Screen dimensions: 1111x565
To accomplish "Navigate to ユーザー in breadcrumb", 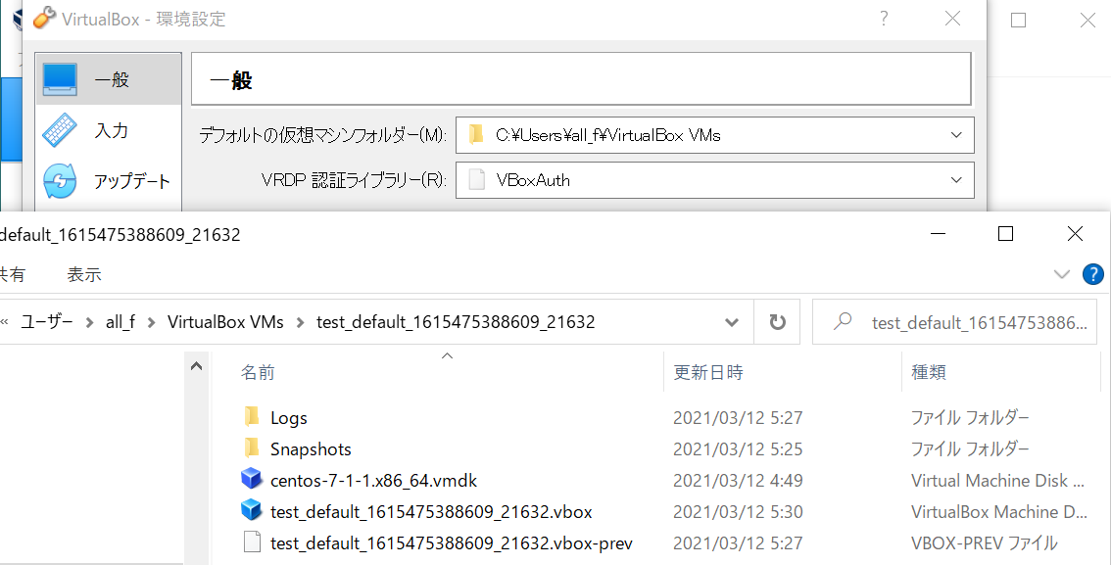I will click(x=47, y=322).
